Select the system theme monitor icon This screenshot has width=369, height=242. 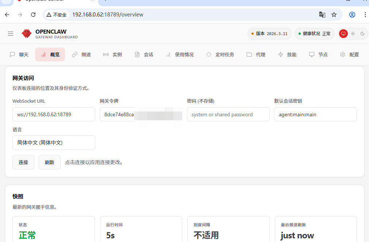click(x=343, y=34)
